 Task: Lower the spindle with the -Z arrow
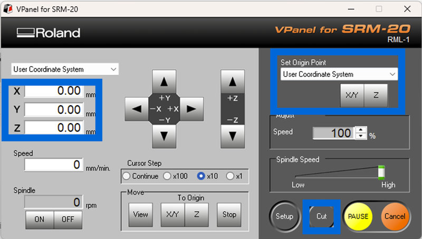(x=233, y=136)
